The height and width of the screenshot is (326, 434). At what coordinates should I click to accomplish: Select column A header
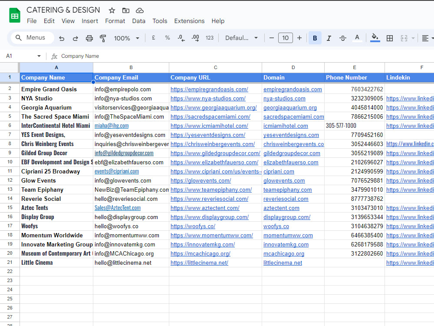pyautogui.click(x=56, y=67)
